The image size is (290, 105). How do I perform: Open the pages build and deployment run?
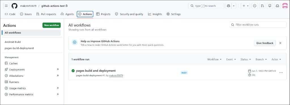pyautogui.click(x=96, y=71)
